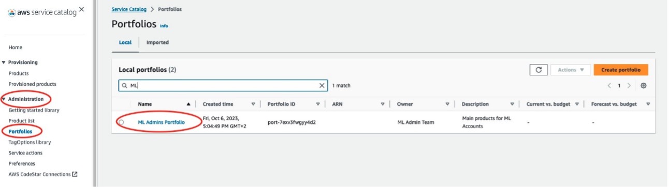Collapse the Administration section

pos(4,99)
